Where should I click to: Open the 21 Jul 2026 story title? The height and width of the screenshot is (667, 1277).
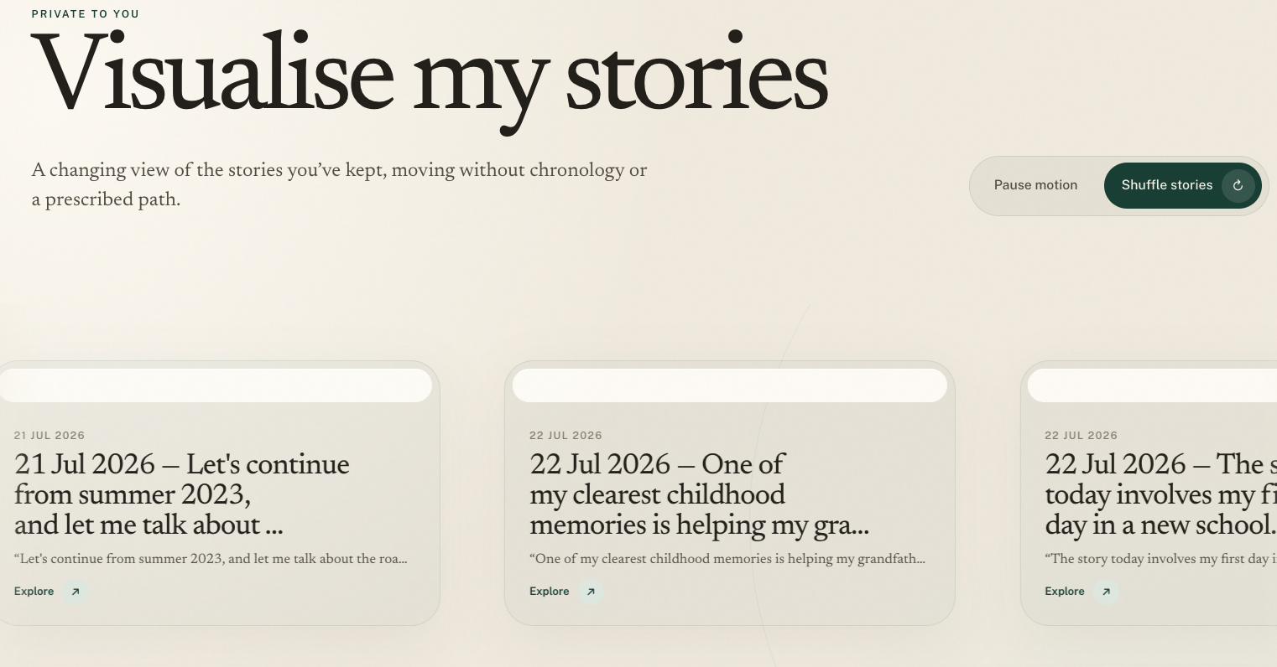[x=182, y=494]
